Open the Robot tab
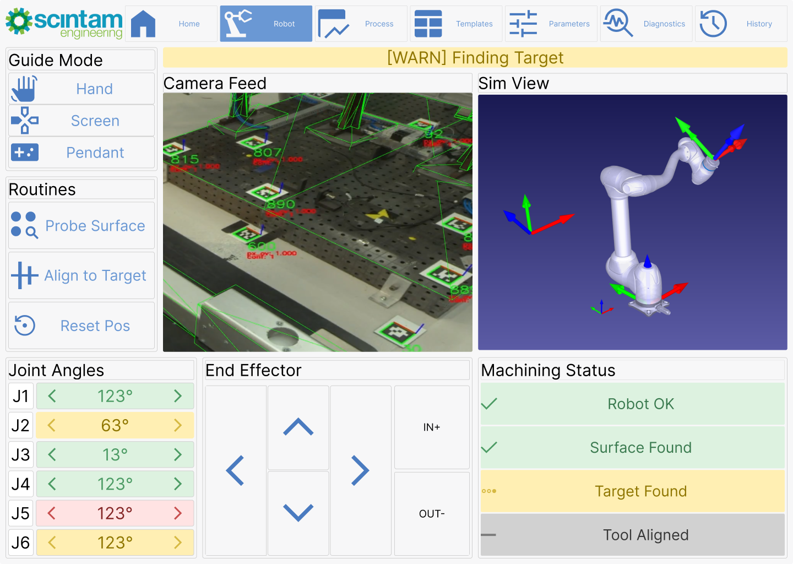The width and height of the screenshot is (793, 564). click(x=266, y=24)
